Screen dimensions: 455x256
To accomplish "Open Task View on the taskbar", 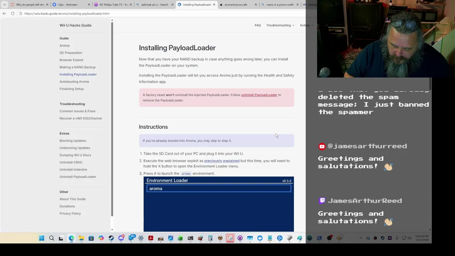I will click(61, 238).
